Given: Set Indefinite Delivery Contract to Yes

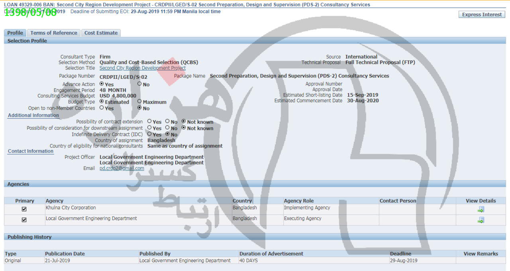Looking at the screenshot, I should (x=149, y=134).
